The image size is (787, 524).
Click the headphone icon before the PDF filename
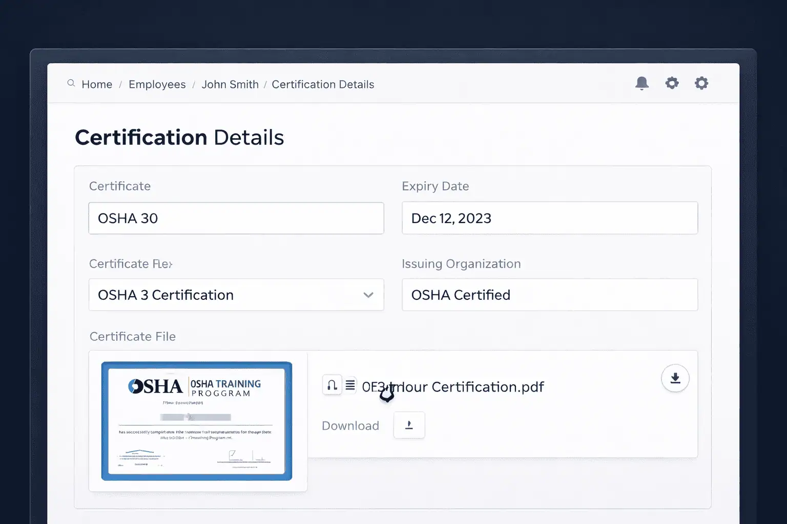pos(332,385)
